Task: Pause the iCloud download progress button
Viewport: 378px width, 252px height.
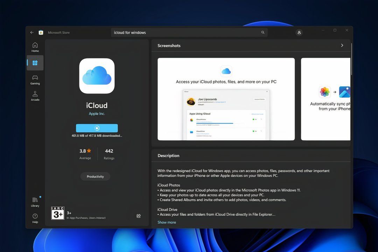Action: point(97,128)
